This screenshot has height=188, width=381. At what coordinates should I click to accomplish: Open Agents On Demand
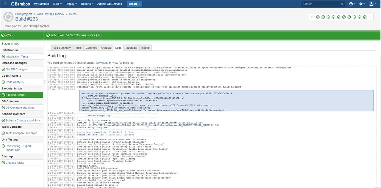click(110, 4)
